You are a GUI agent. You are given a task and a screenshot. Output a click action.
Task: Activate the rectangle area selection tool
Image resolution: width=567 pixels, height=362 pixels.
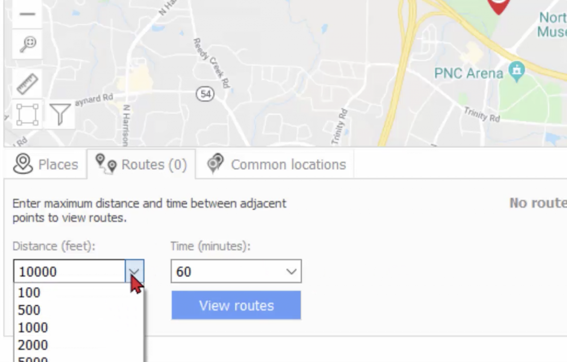coord(27,115)
